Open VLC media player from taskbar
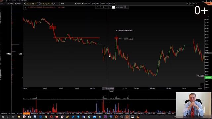 (138, 117)
